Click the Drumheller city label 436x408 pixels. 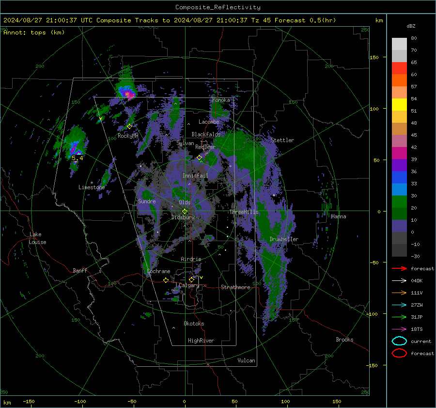(284, 239)
